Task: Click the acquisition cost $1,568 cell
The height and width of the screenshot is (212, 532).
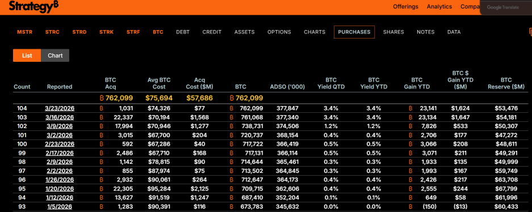Action: (x=199, y=117)
